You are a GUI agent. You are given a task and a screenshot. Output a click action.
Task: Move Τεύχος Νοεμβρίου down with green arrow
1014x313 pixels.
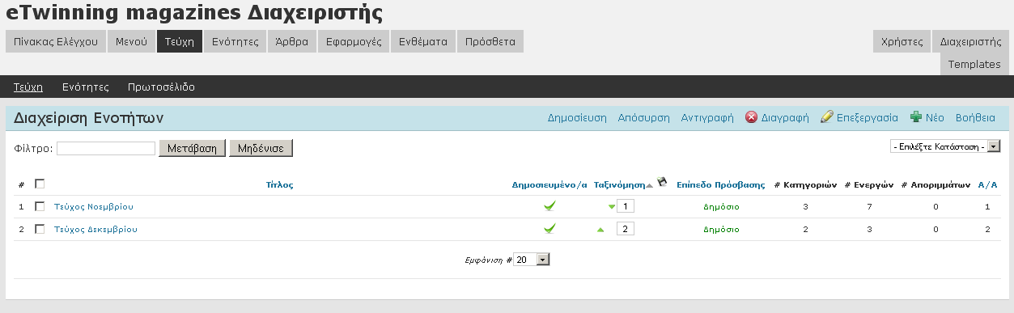click(x=611, y=207)
